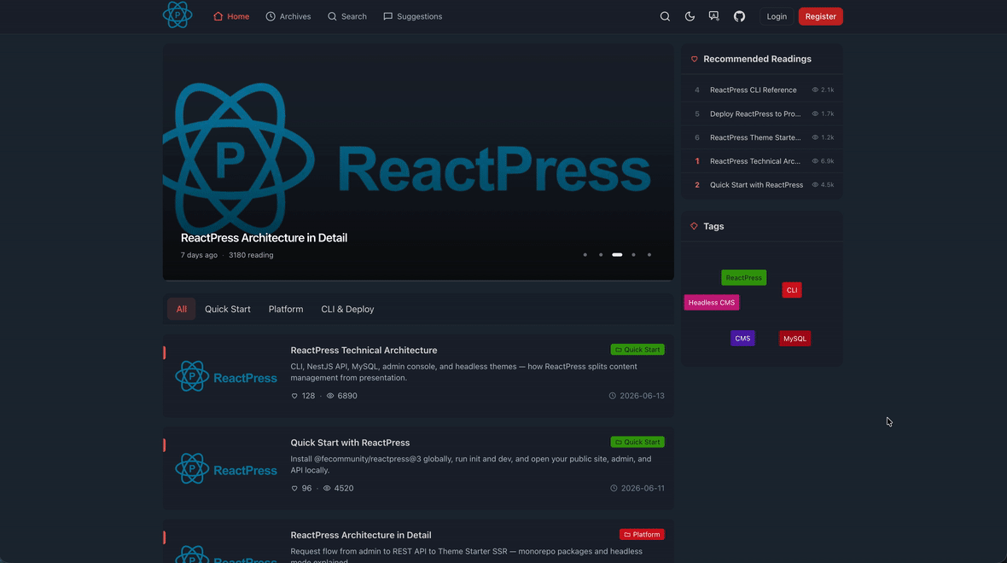Open Archives nav item
The height and width of the screenshot is (563, 1007).
288,17
